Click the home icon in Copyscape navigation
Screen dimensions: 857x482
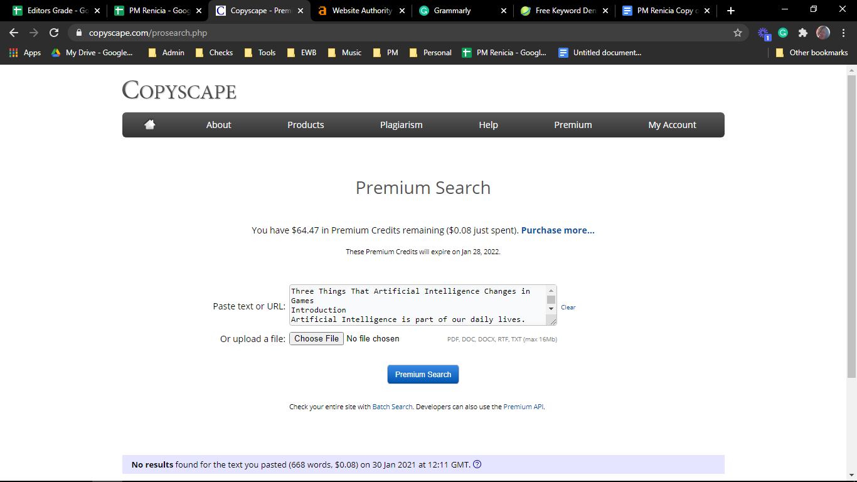[149, 125]
